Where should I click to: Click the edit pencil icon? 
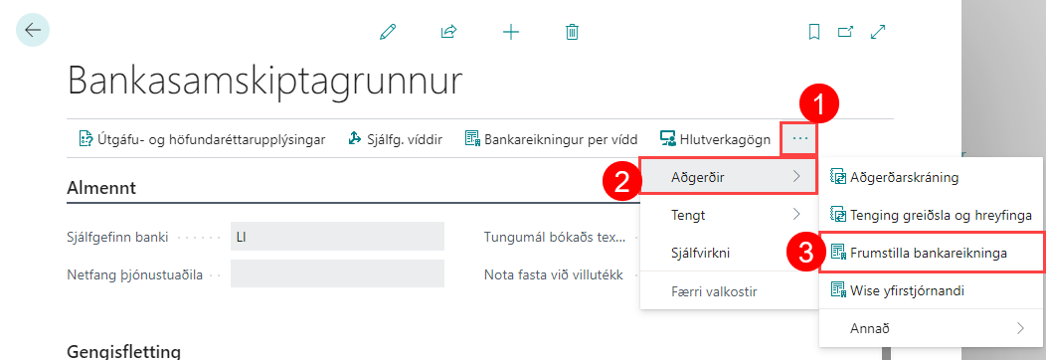pos(388,32)
